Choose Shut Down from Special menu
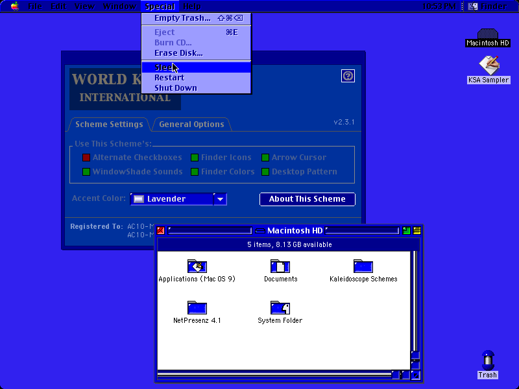Viewport: 519px width, 389px height. pyautogui.click(x=197, y=88)
